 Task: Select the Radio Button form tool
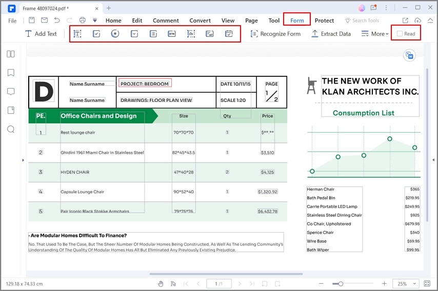115,34
